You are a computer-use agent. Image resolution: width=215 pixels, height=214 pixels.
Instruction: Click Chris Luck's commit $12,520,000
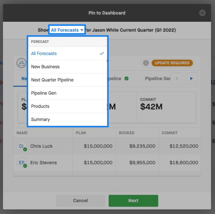tap(184, 146)
